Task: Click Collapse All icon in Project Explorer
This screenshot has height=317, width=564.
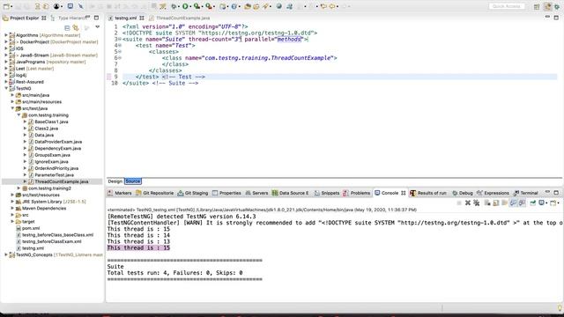Action: [x=67, y=27]
